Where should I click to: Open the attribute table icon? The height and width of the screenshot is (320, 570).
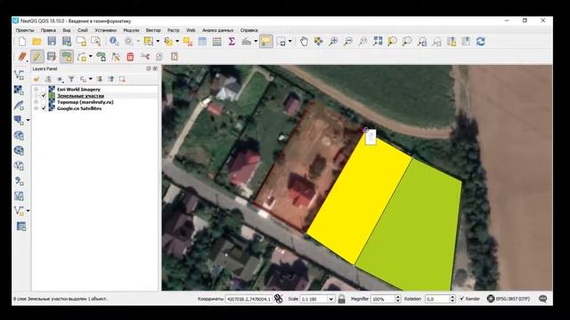pos(202,42)
